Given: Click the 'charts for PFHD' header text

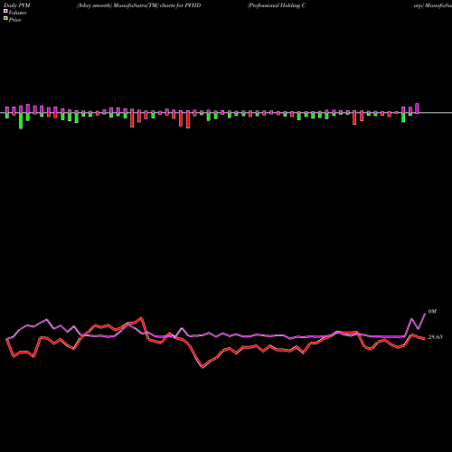Looking at the screenshot, I should 180,5.
